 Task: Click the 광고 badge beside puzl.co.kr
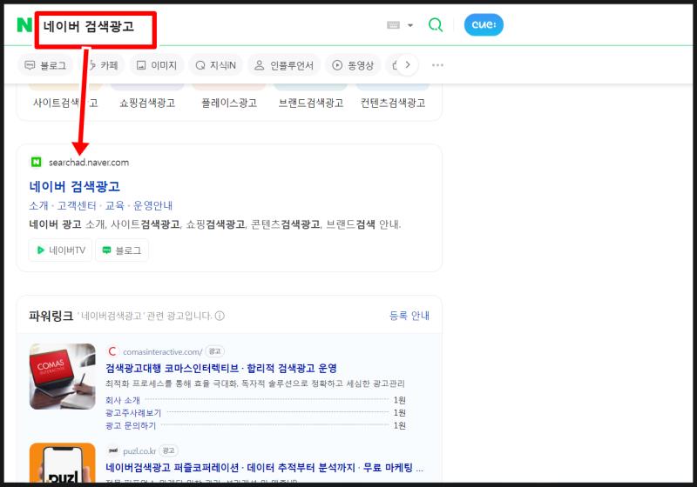coord(168,450)
